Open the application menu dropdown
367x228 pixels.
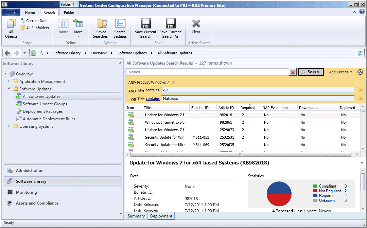pos(11,13)
